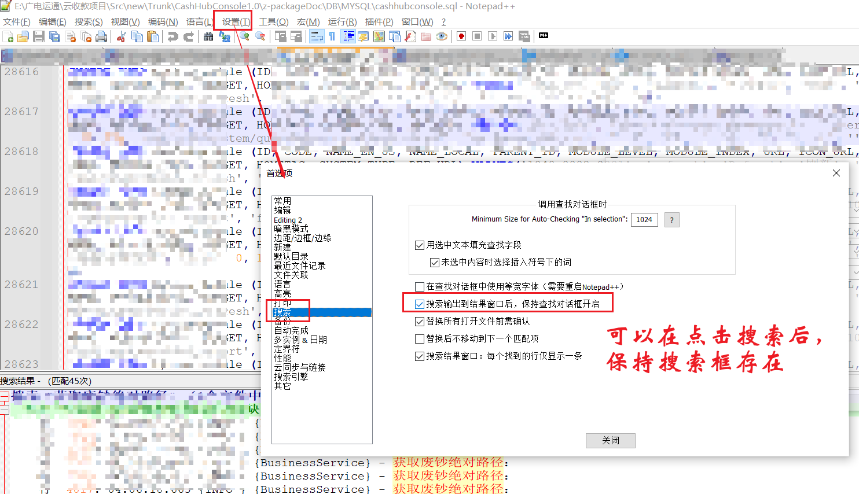
Task: Open the Document Map icon
Action: [x=379, y=36]
